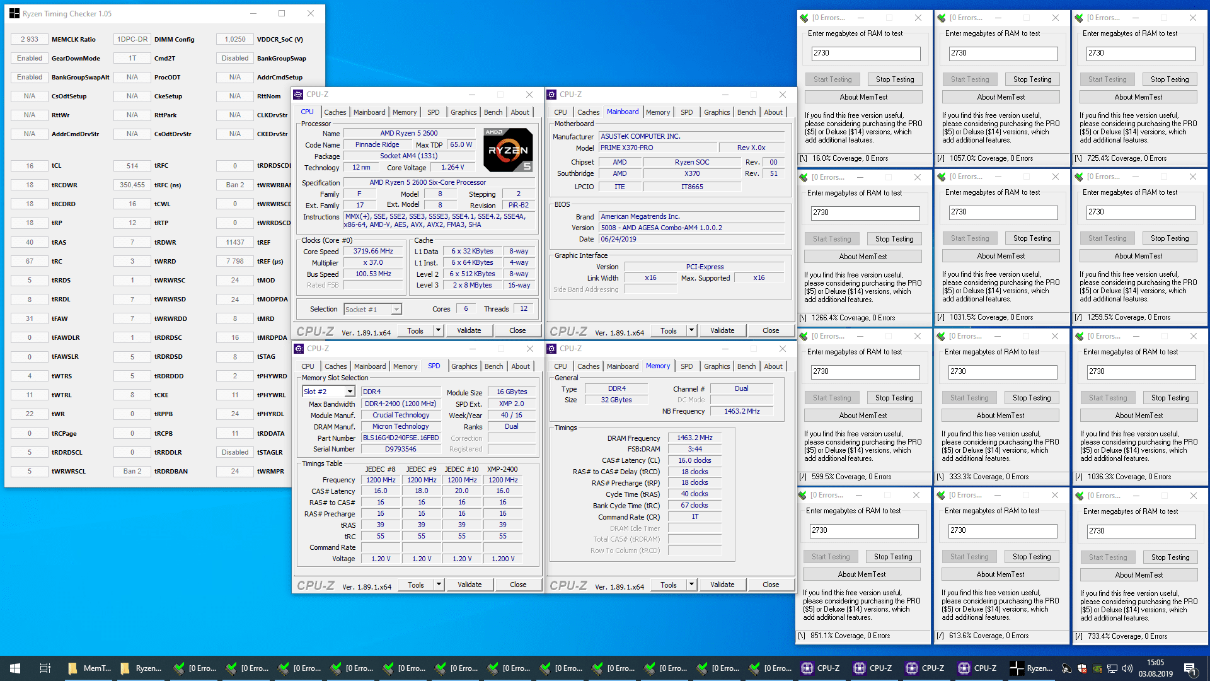The height and width of the screenshot is (681, 1210).
Task: Select the VDDCR_SoC value 1,0250
Action: click(235, 39)
